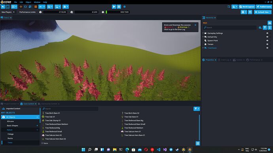Expand the Treehouse node
The image size is (273, 153).
tap(203, 48)
